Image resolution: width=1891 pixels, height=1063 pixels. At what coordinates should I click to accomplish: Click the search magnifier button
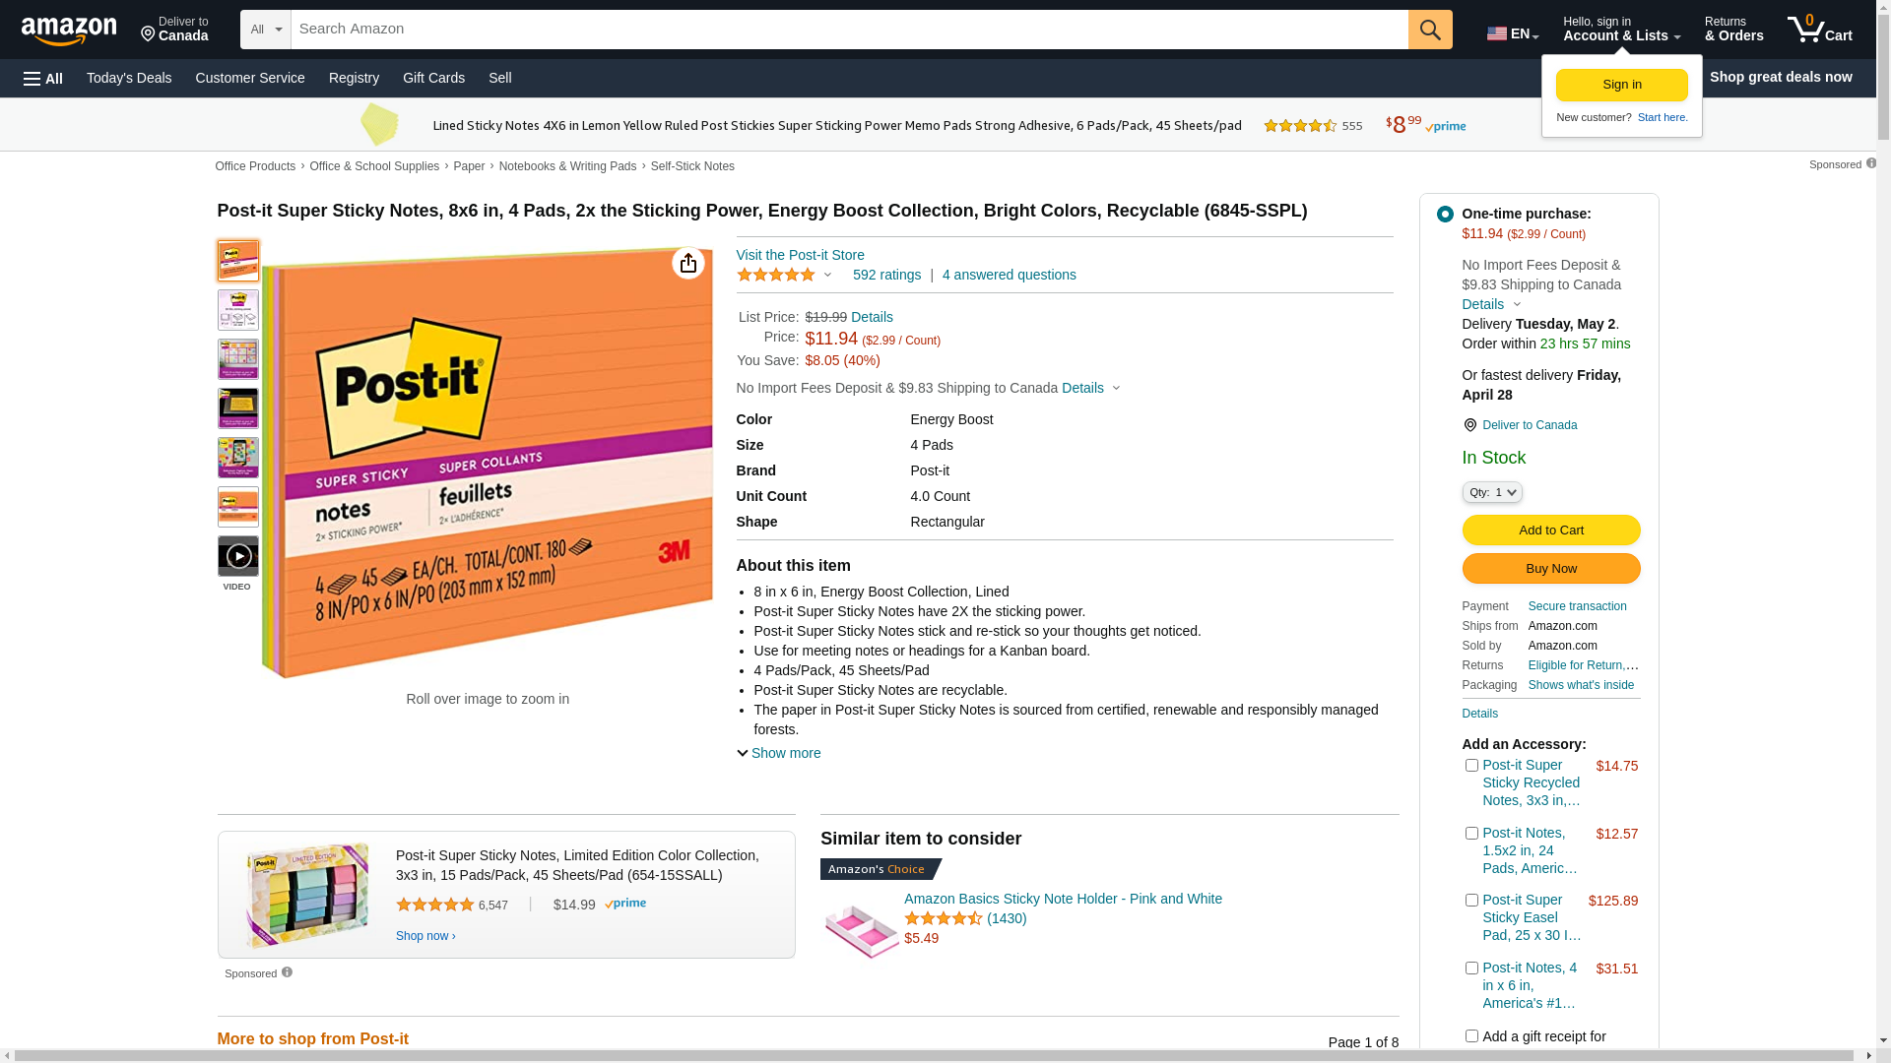[x=1430, y=30]
